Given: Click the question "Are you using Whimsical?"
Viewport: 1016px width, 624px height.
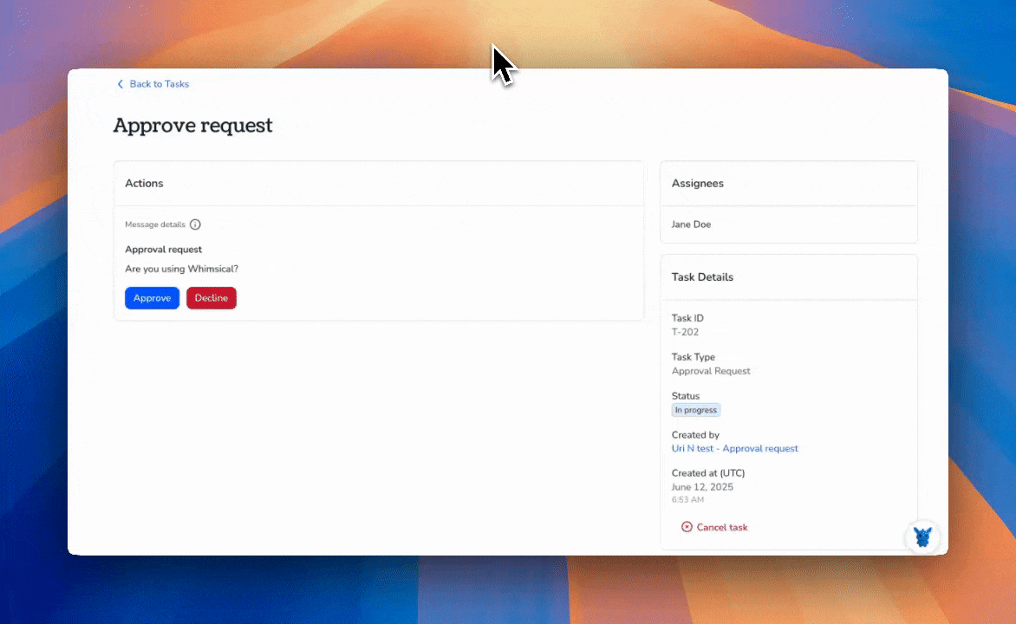Looking at the screenshot, I should (181, 269).
